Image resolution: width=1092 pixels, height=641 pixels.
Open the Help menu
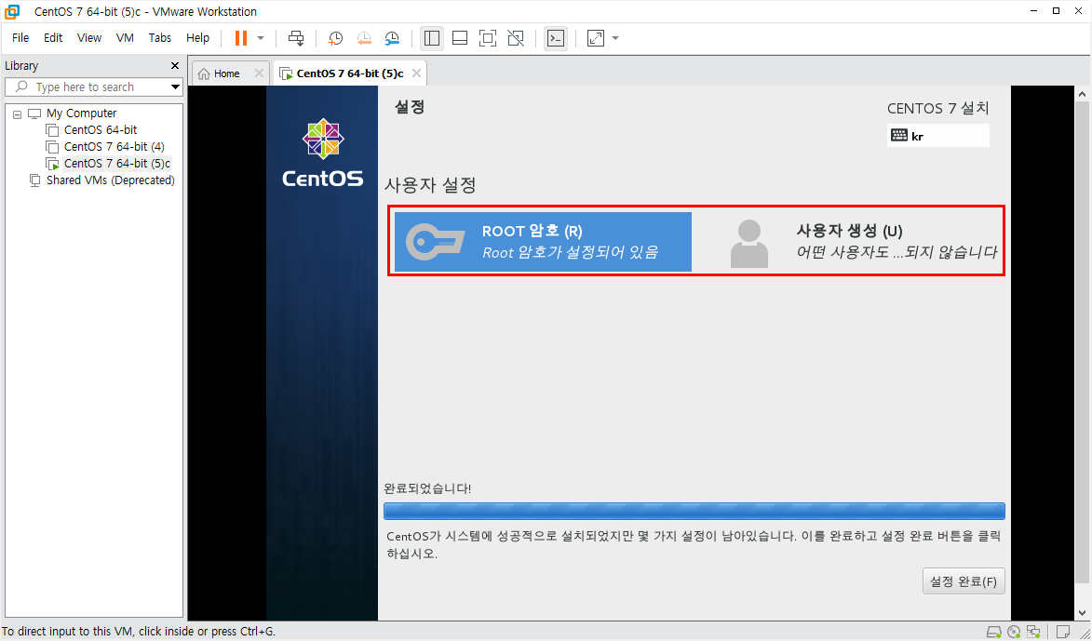[x=197, y=38]
